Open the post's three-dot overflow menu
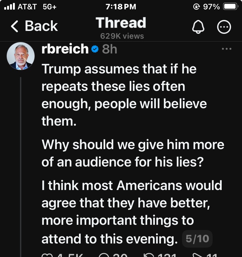 227,49
